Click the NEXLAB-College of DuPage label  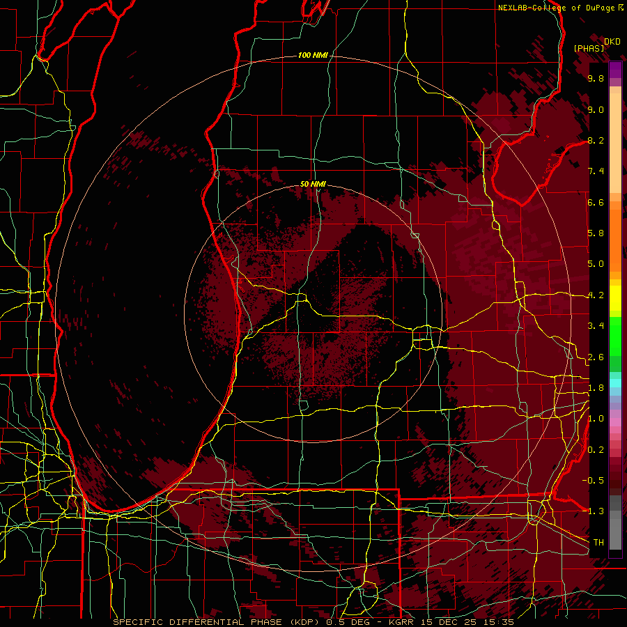pos(557,8)
